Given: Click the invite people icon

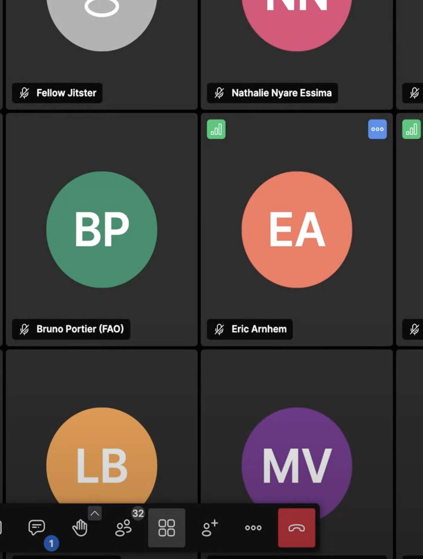Looking at the screenshot, I should point(210,528).
